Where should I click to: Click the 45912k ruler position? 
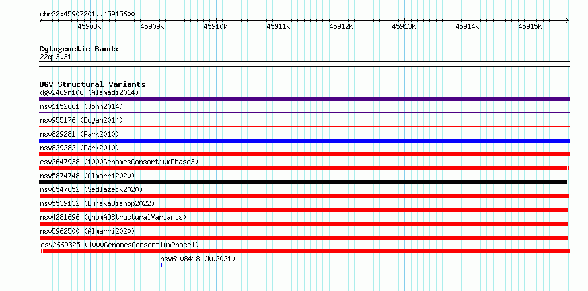pos(342,26)
